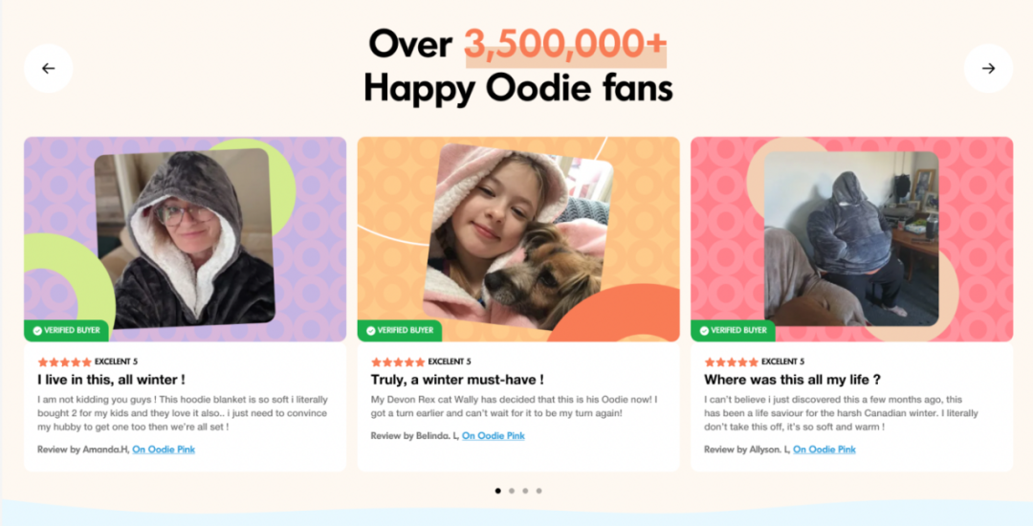Image resolution: width=1033 pixels, height=526 pixels.
Task: Click Verified Buyer badge on Amanda's review
Action: 67,331
